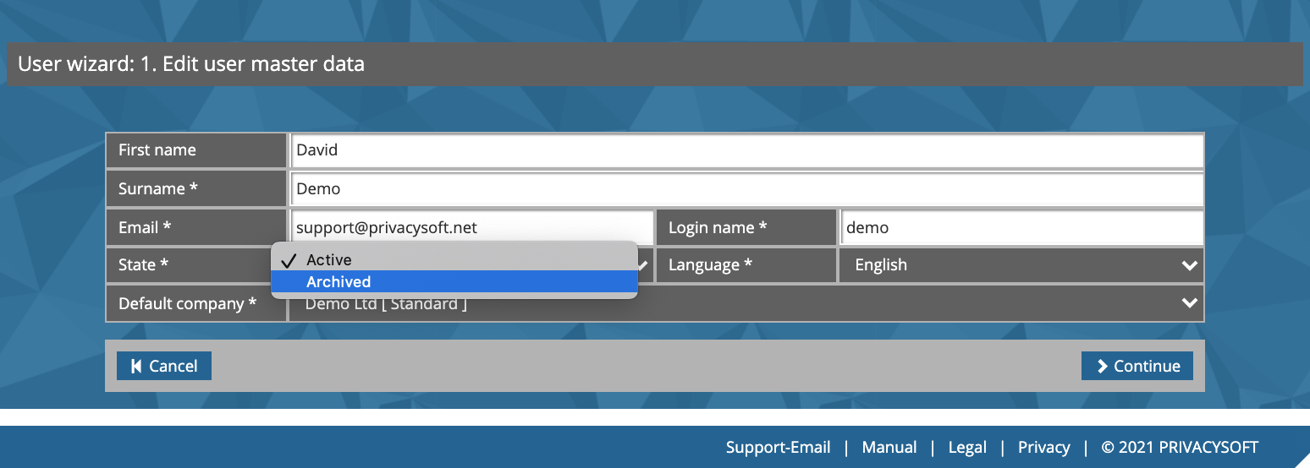Click the © 2021 PRIVACYSOFT footer text
1310x468 pixels.
(1180, 448)
